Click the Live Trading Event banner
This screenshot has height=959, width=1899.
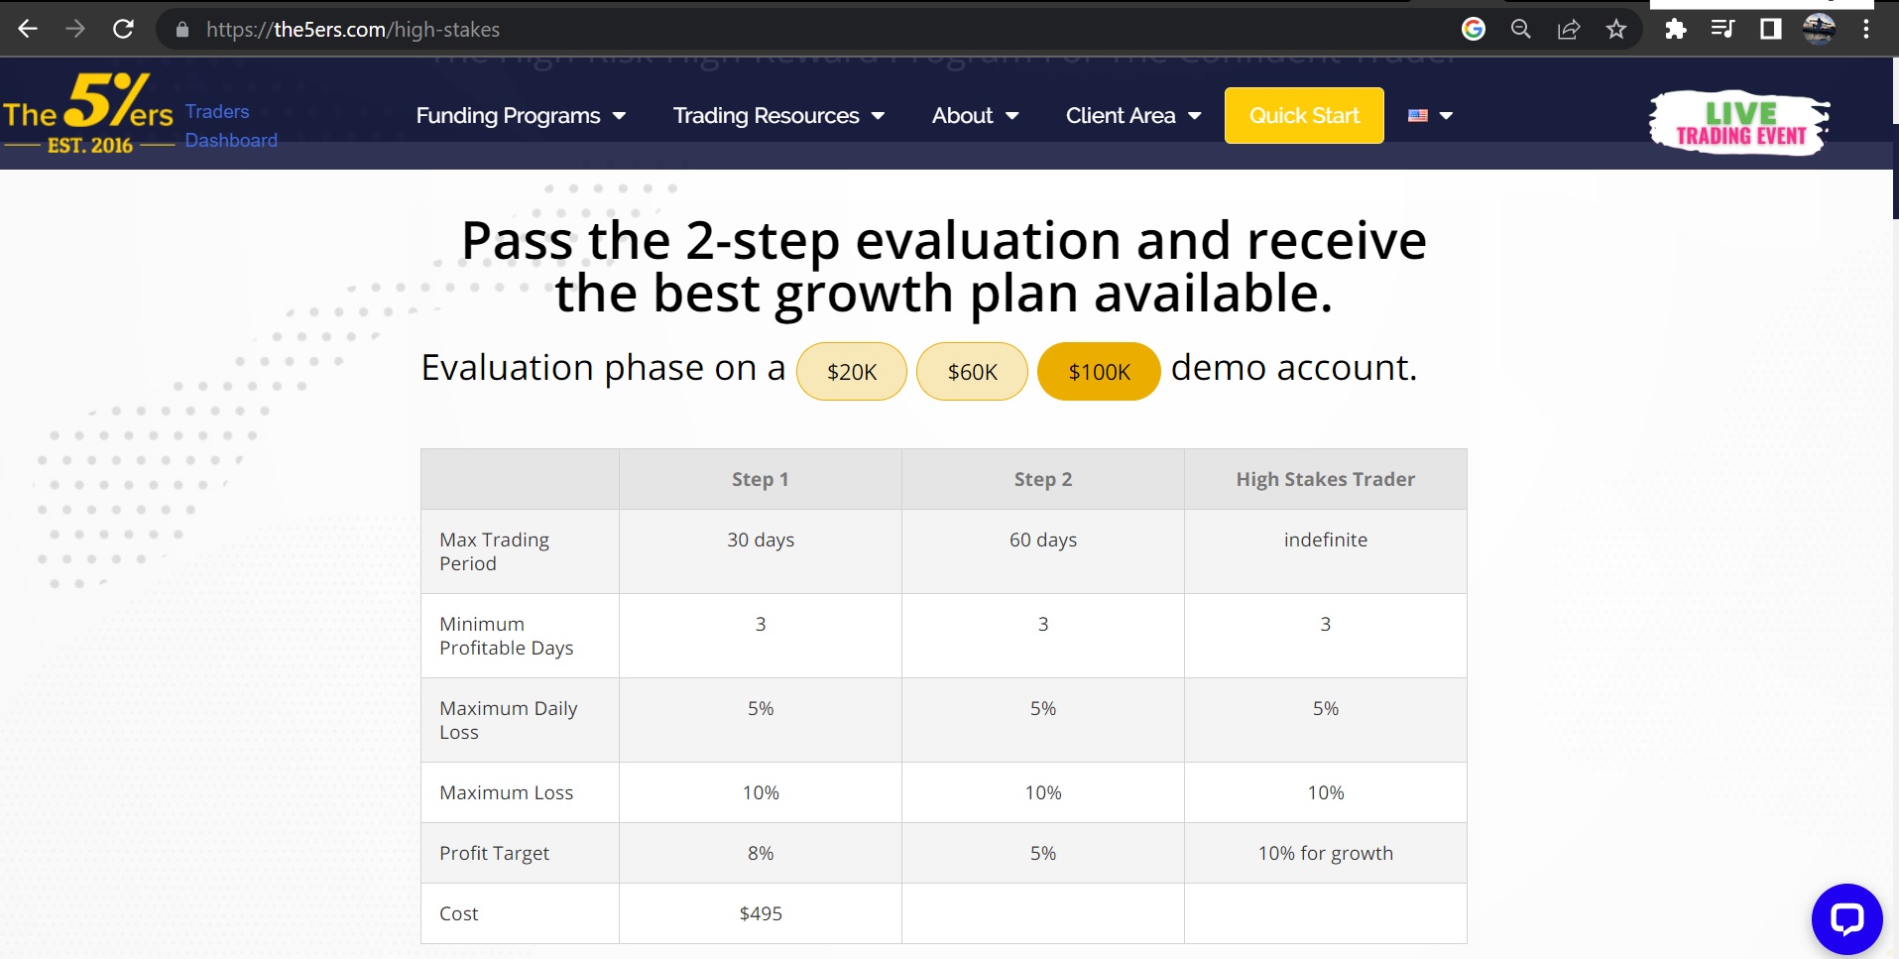pos(1740,123)
